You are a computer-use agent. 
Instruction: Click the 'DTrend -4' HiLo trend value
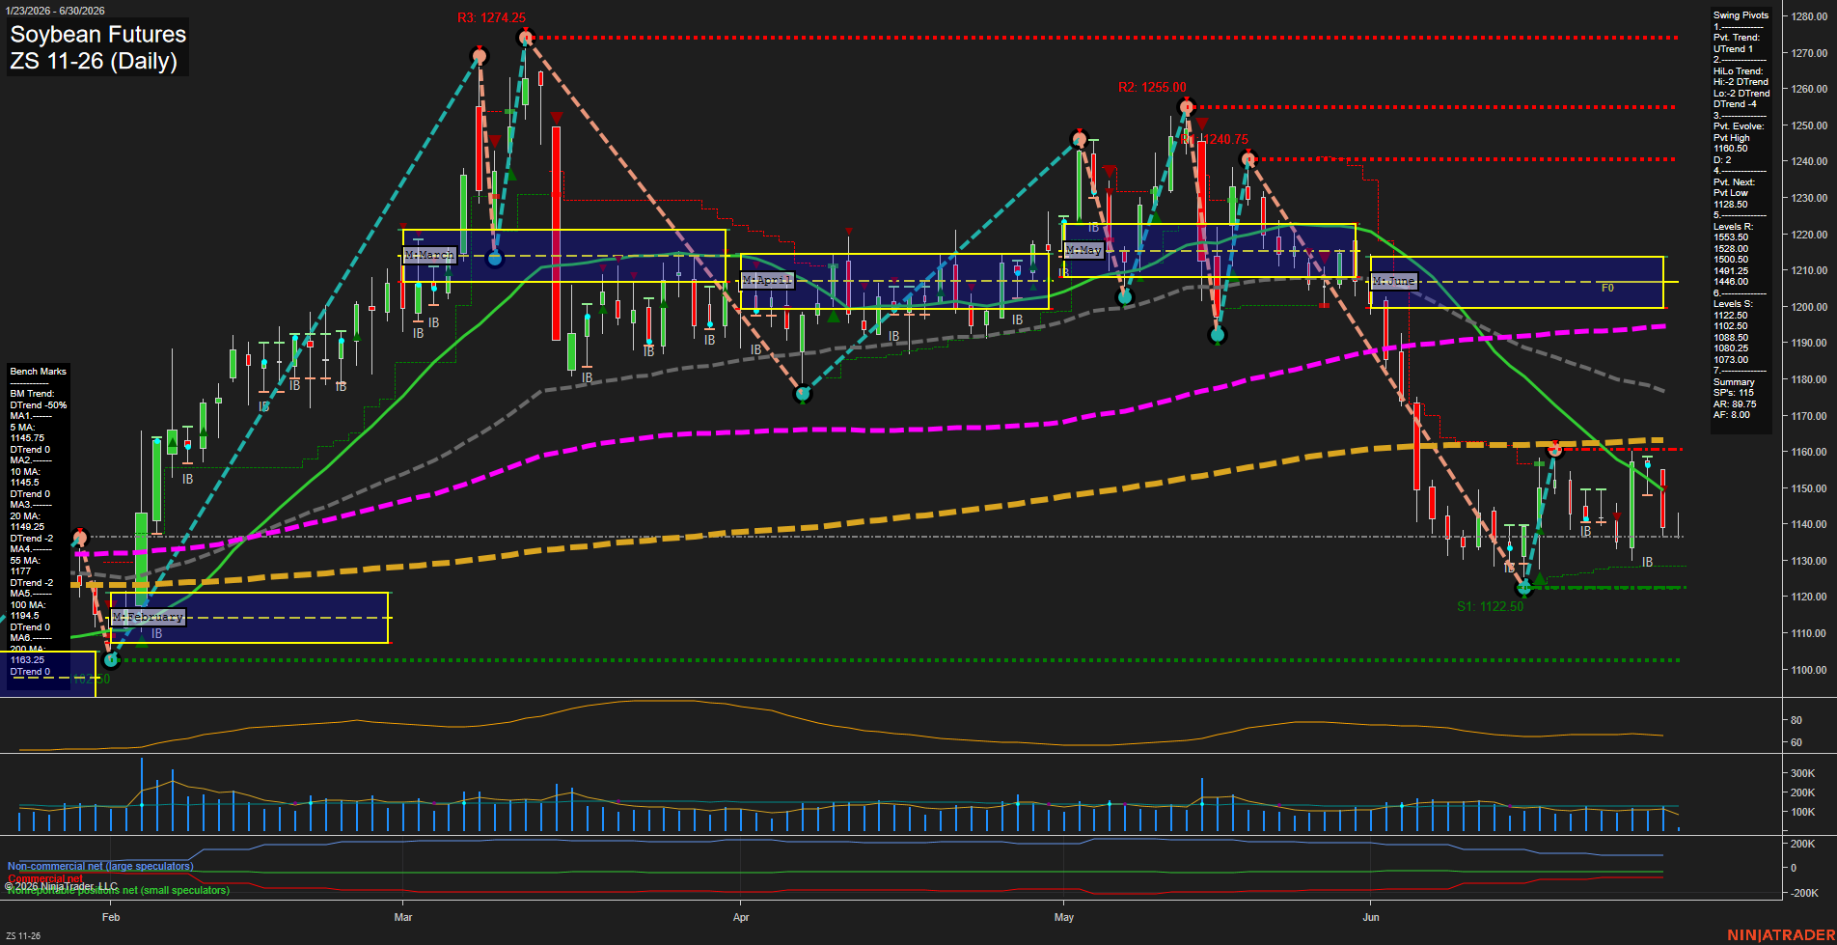coord(1734,104)
